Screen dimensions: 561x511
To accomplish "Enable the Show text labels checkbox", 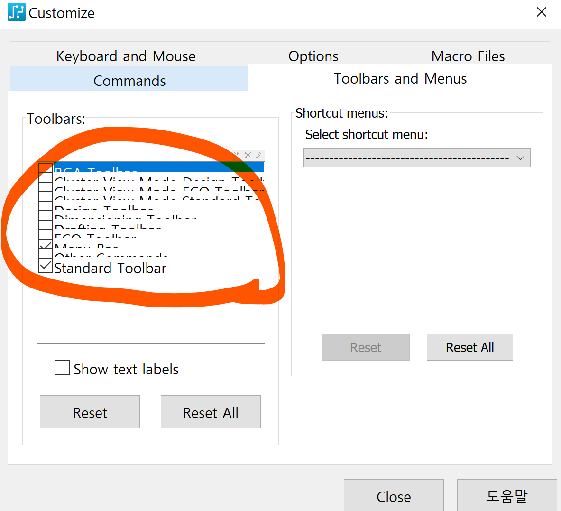I will (62, 368).
